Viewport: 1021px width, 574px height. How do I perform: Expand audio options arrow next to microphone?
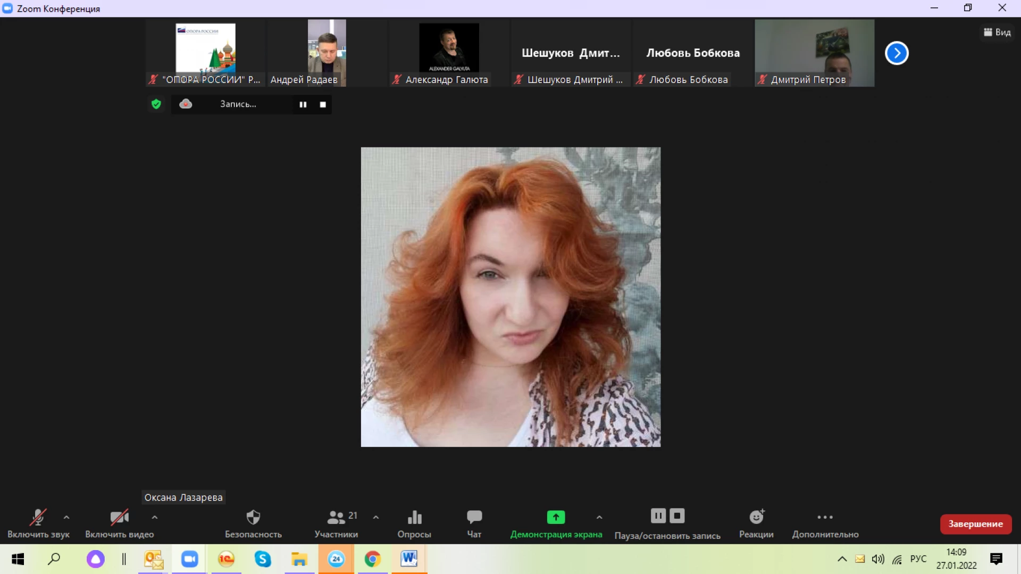click(66, 517)
